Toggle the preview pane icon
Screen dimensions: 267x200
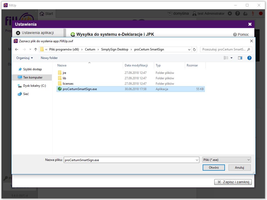coord(240,58)
